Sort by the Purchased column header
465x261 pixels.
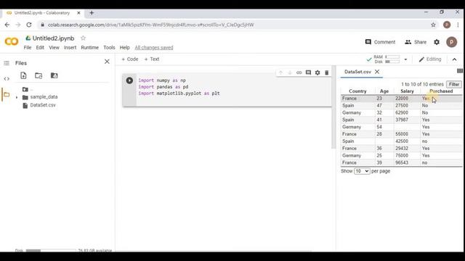click(441, 91)
